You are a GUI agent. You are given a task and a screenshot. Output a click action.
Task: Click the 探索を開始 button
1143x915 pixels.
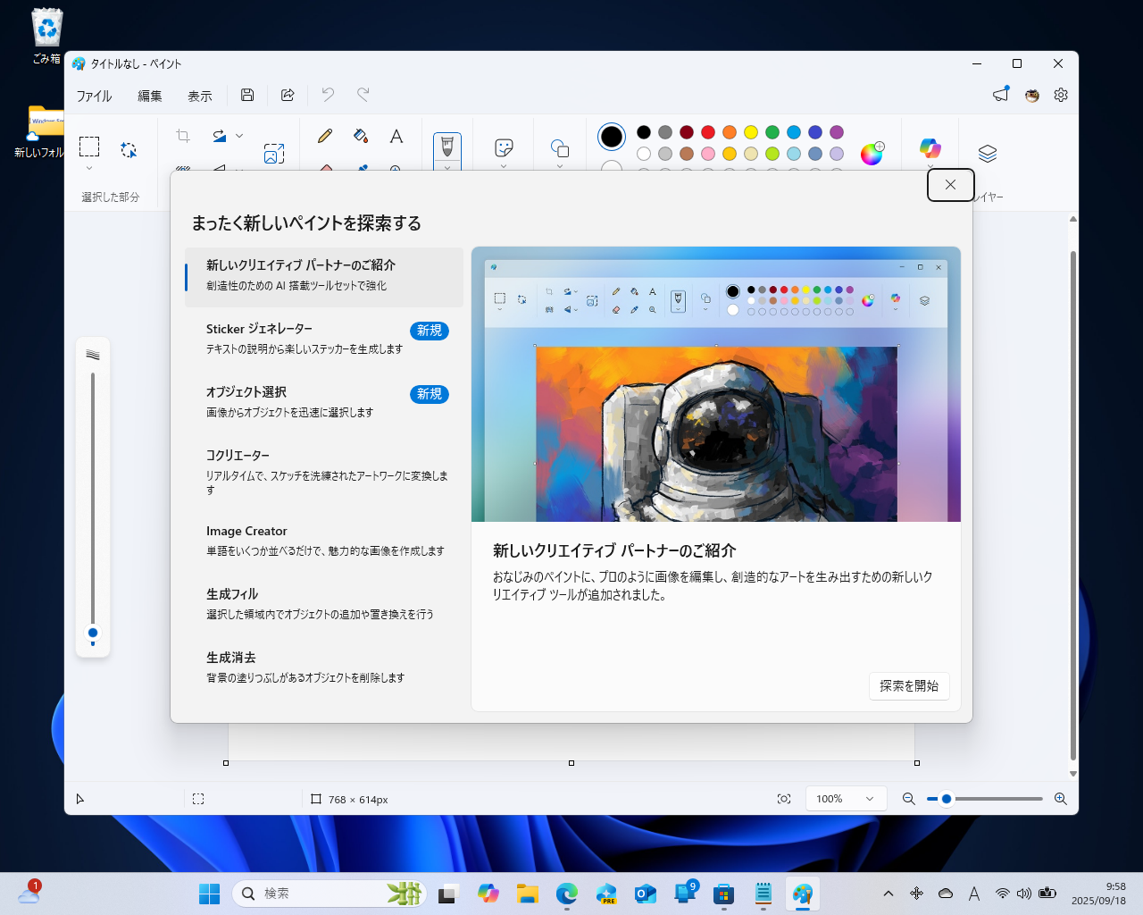909,686
